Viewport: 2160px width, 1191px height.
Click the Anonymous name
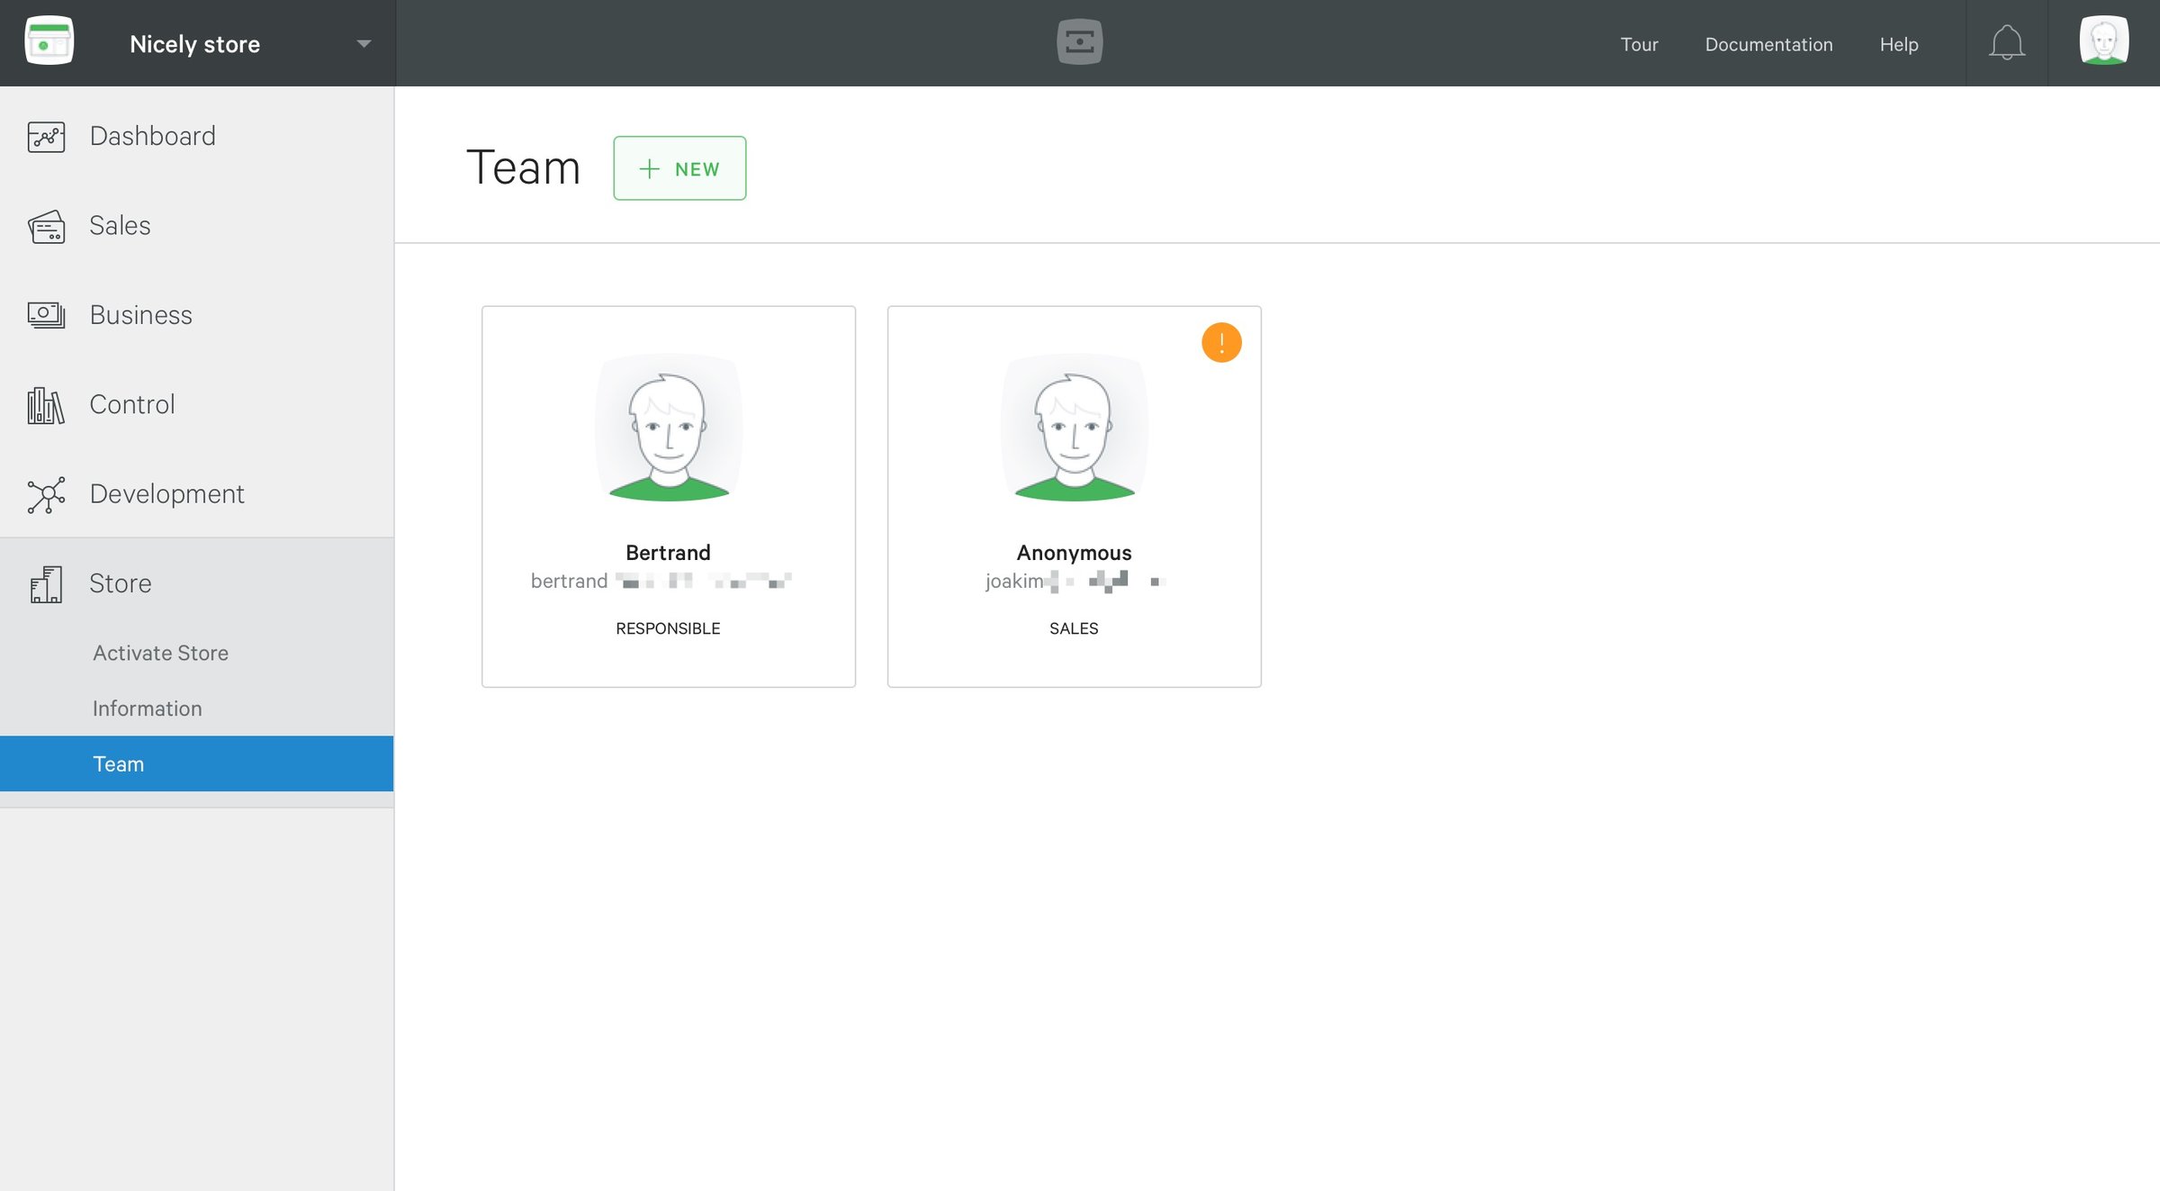tap(1074, 553)
